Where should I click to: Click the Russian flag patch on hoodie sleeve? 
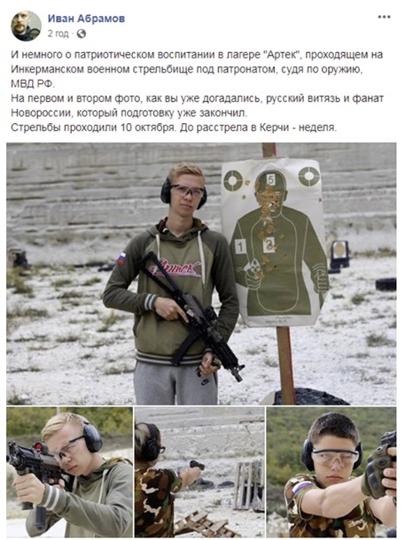[121, 258]
